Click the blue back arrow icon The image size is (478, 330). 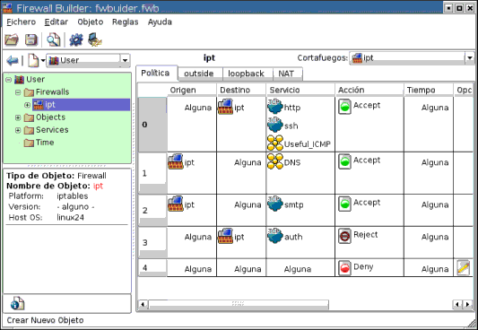13,61
